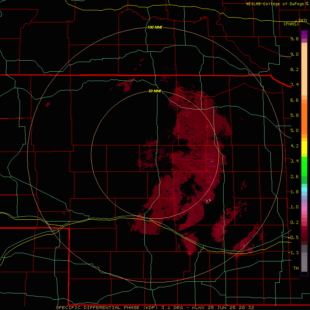
Task: Click the NEXLAB-College of DuPage label
Action: [275, 4]
